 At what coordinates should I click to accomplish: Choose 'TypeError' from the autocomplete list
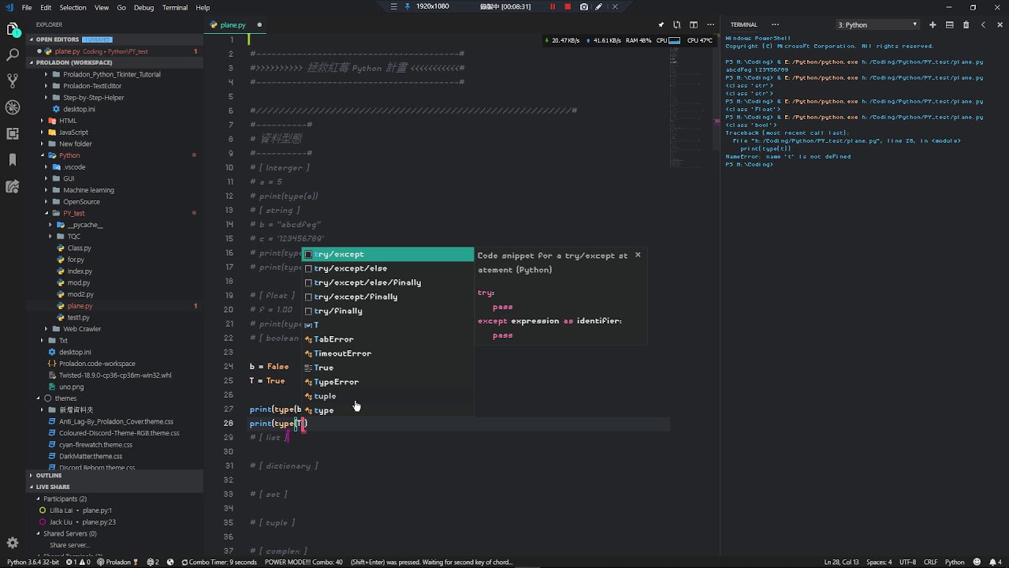coord(337,382)
